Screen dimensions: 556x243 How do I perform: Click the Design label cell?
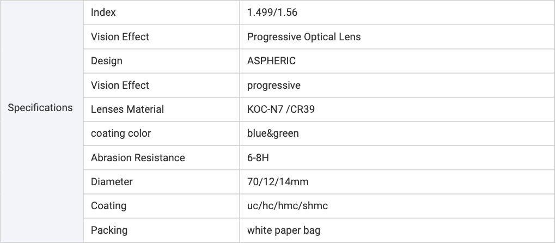[x=107, y=61]
